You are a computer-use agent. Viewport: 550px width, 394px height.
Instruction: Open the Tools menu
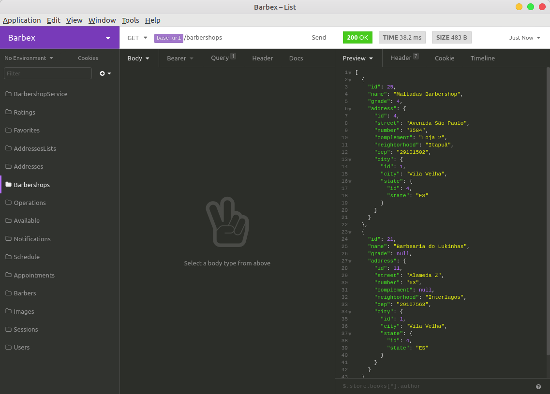click(131, 20)
